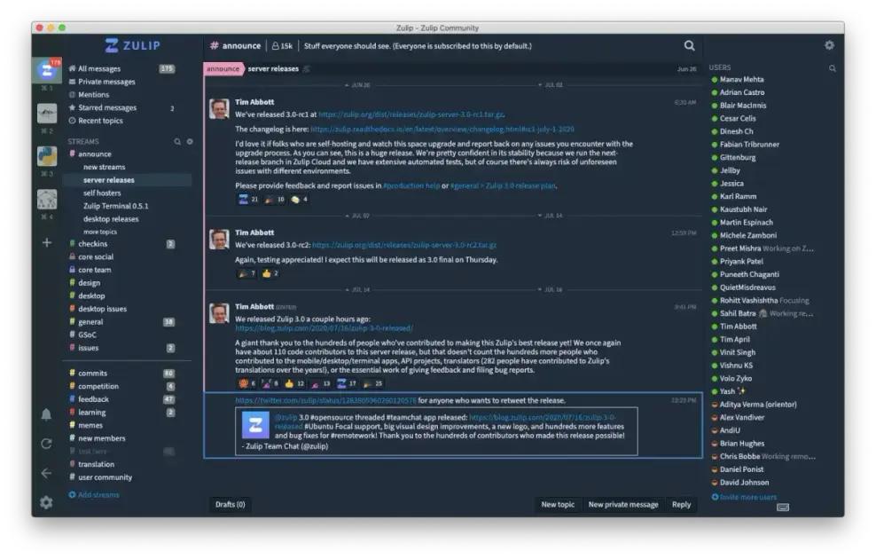Click the back arrow icon in left sidebar
Screen dimensions: 876x559
click(46, 473)
